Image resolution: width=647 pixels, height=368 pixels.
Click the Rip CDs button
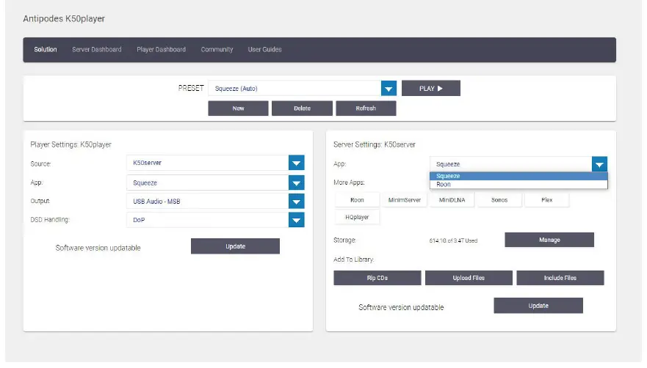point(377,278)
